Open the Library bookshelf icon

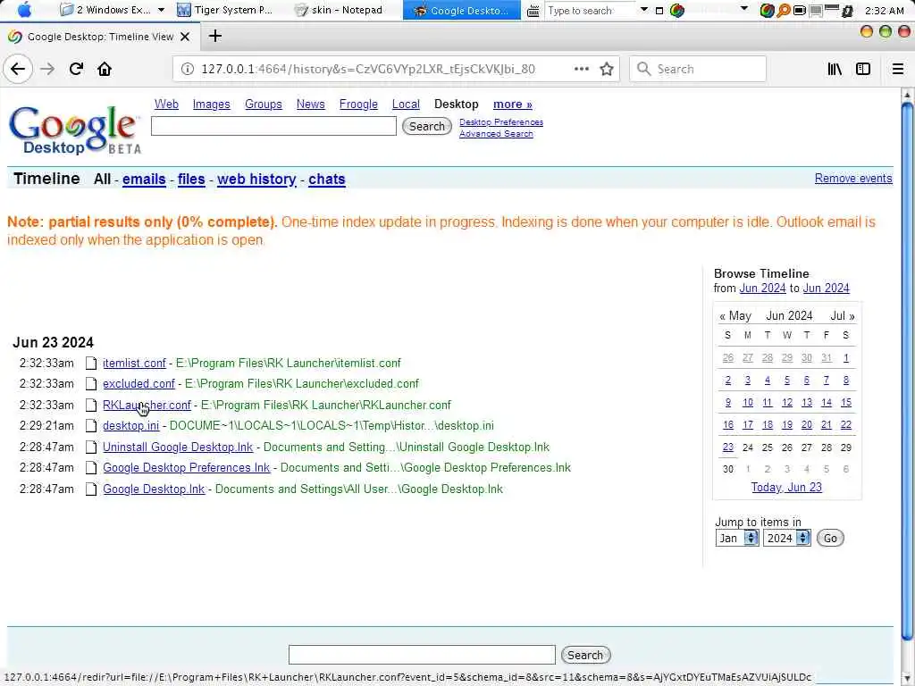[x=835, y=69]
